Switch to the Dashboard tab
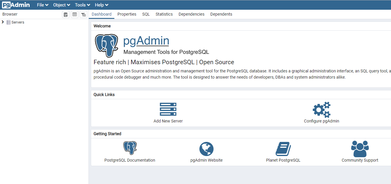This screenshot has height=184, width=391. [102, 14]
